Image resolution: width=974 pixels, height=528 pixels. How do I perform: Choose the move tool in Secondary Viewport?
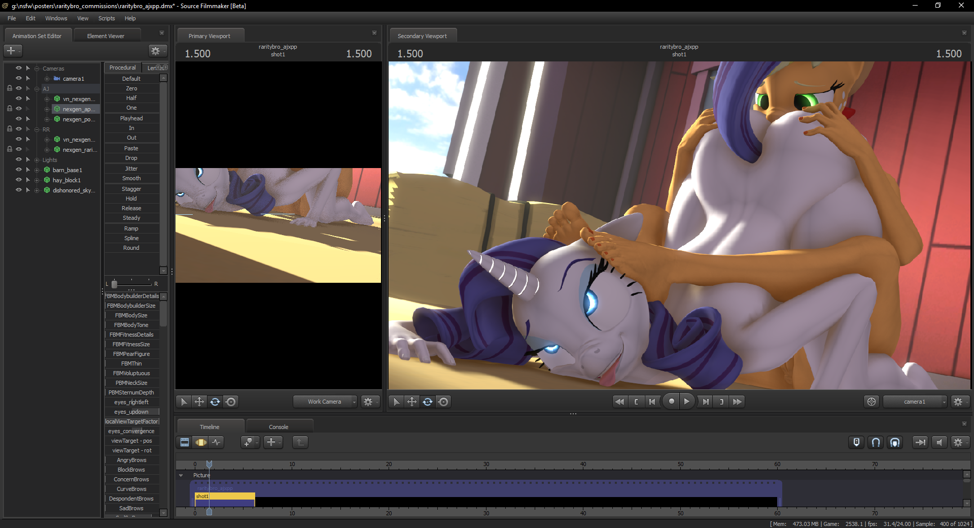412,402
